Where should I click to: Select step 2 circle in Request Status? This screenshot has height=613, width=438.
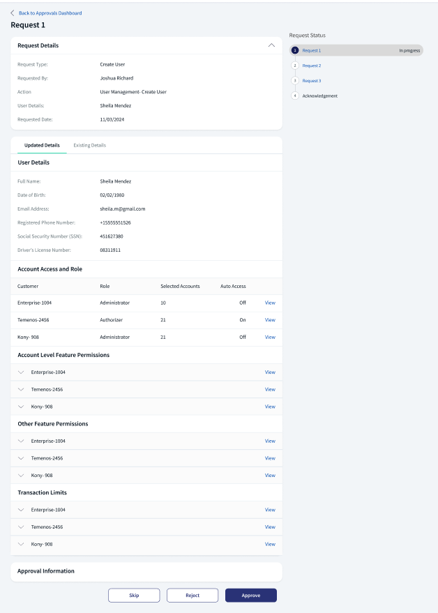(x=295, y=66)
